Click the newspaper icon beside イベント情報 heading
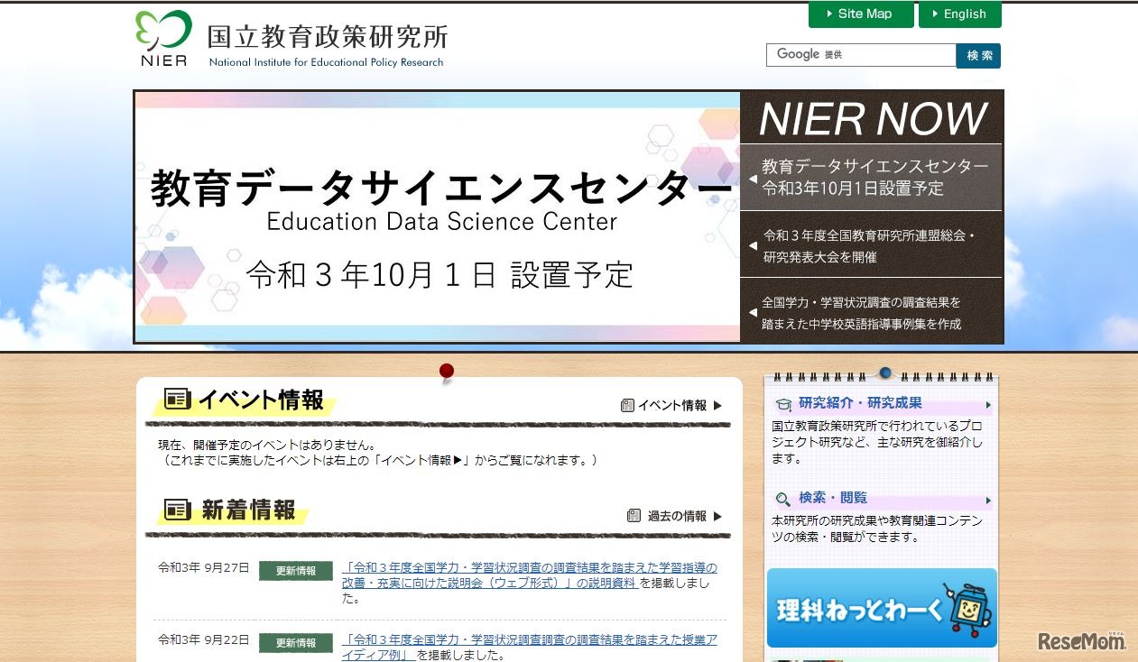1138x662 pixels. (178, 397)
